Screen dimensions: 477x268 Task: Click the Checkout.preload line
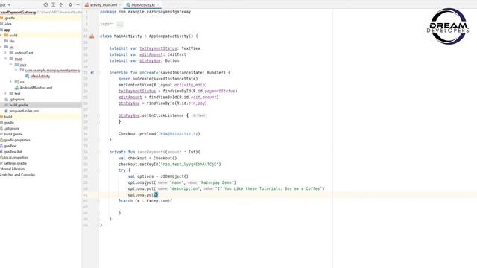[x=159, y=134]
